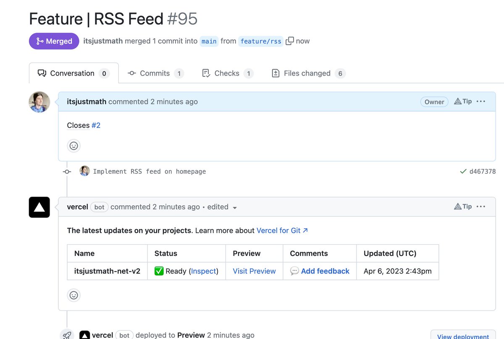Open the Checks tab

coord(228,73)
